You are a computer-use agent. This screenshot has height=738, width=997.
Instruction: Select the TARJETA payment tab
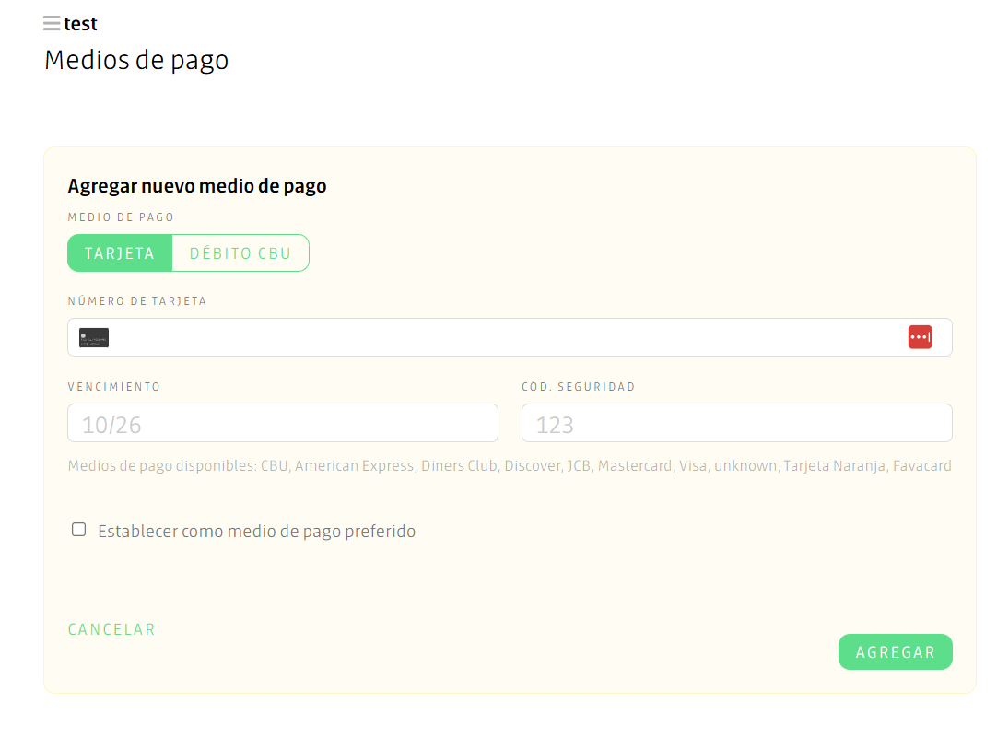[121, 252]
